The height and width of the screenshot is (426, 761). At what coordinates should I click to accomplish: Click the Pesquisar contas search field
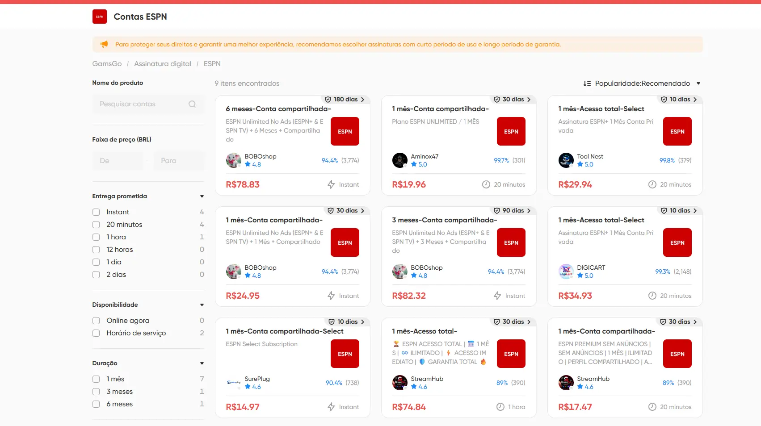click(x=148, y=104)
